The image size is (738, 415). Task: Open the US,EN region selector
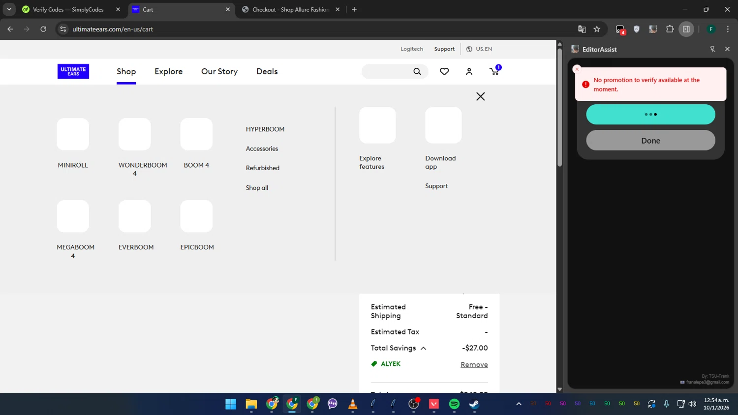click(479, 49)
